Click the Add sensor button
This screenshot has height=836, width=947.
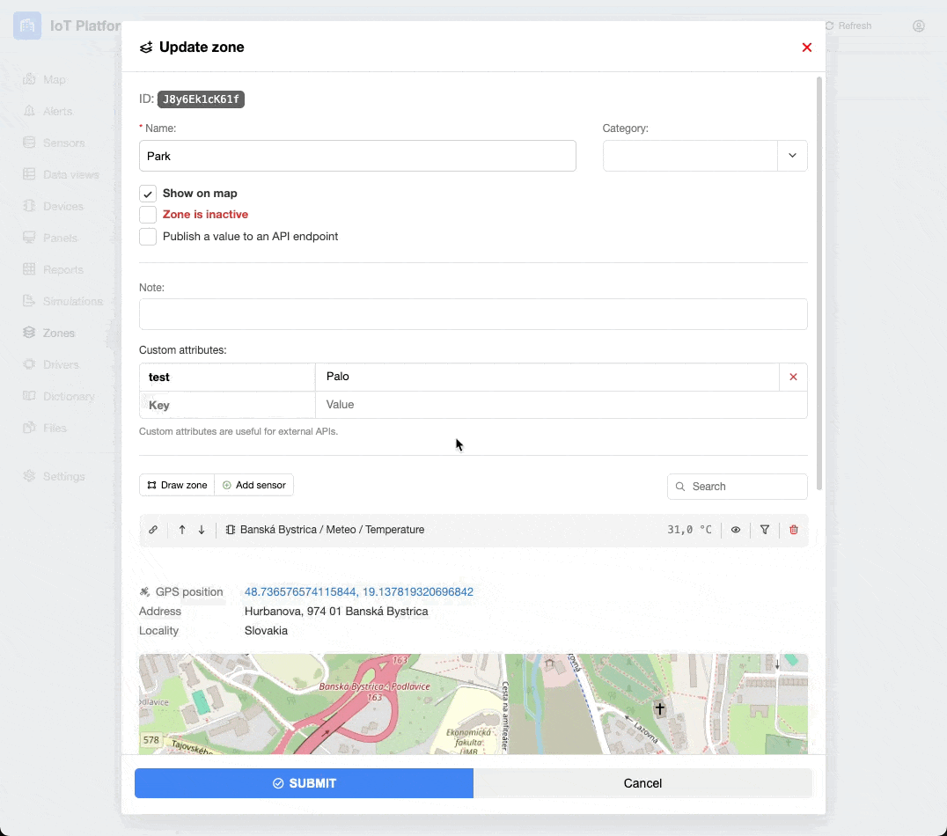pos(254,485)
